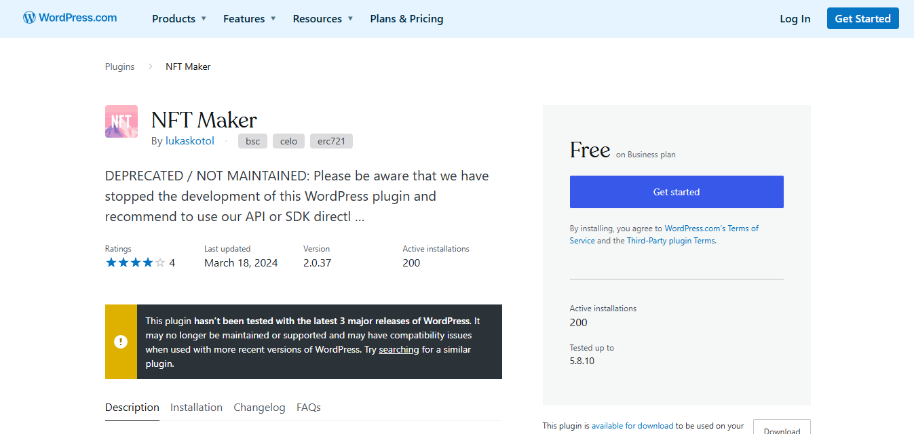Click the star ratings icons

[x=135, y=263]
